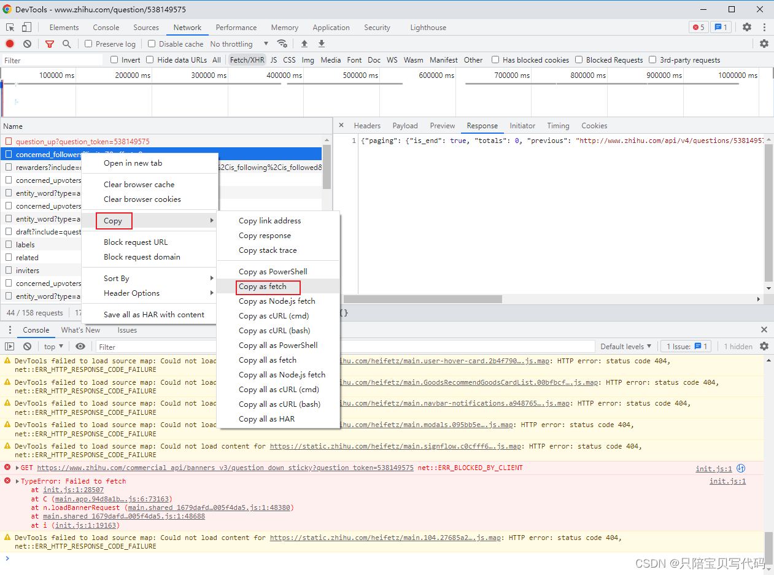Open the 1 message issues badge

point(721,27)
